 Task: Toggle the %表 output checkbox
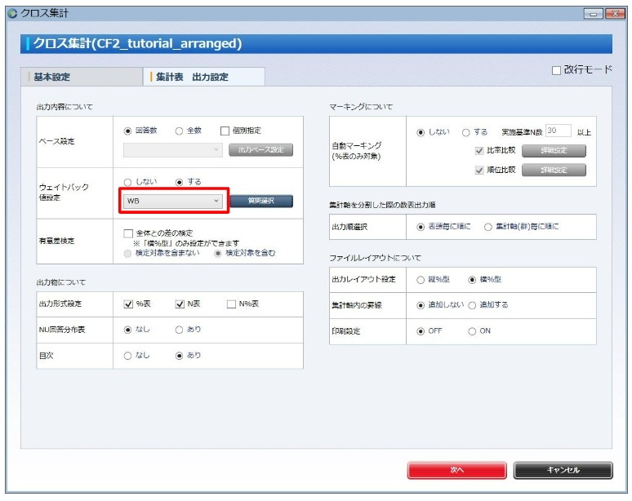click(128, 304)
